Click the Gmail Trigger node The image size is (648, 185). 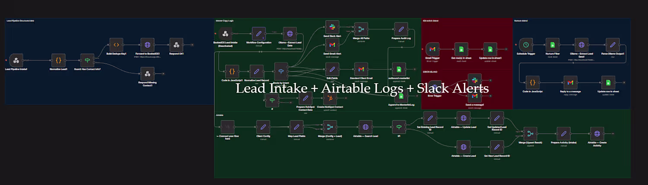point(432,49)
